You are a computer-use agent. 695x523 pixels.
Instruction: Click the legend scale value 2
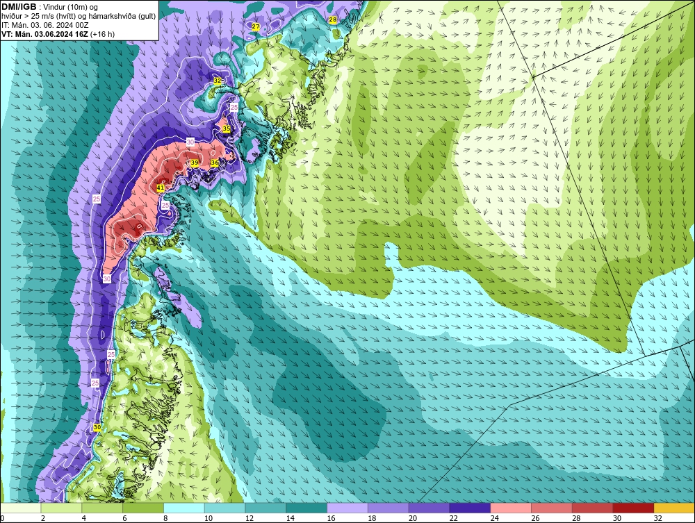[43, 518]
